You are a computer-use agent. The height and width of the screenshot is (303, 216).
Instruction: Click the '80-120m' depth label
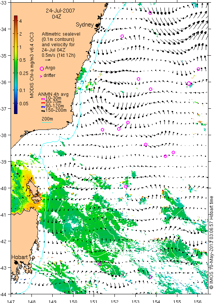click(55, 106)
